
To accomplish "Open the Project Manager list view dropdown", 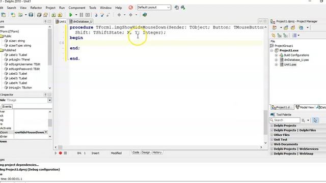I will [x=298, y=36].
